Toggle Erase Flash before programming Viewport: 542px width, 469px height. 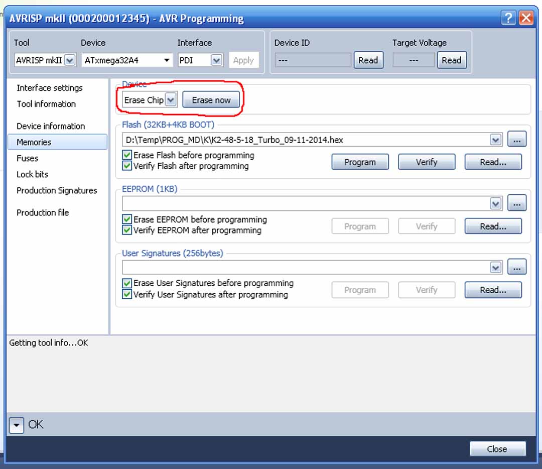[127, 155]
